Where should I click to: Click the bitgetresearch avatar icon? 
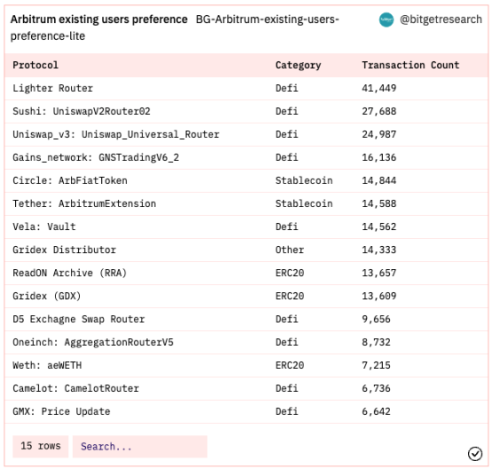pyautogui.click(x=387, y=19)
